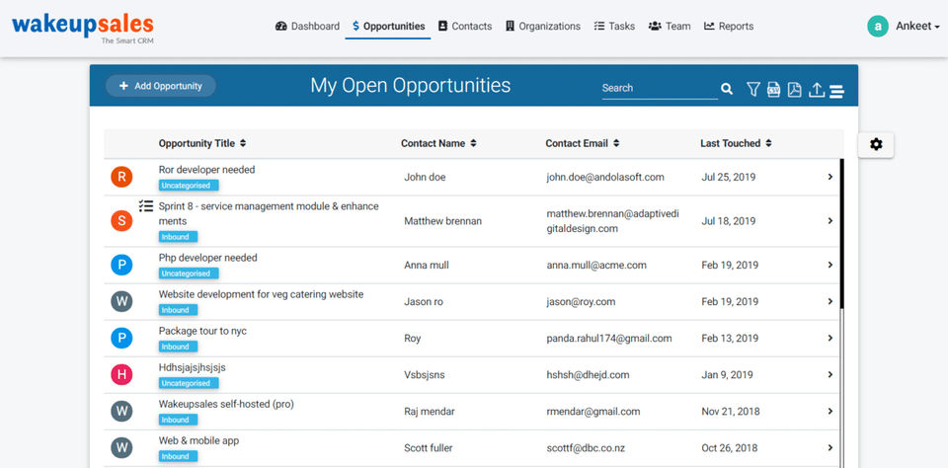
Task: Open Php developer needed opportunity link
Action: click(x=208, y=258)
